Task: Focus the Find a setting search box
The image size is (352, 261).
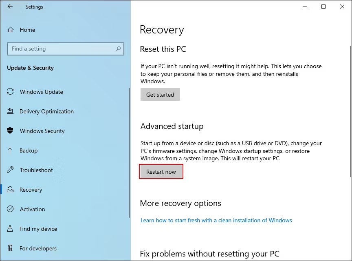Action: tap(61, 49)
